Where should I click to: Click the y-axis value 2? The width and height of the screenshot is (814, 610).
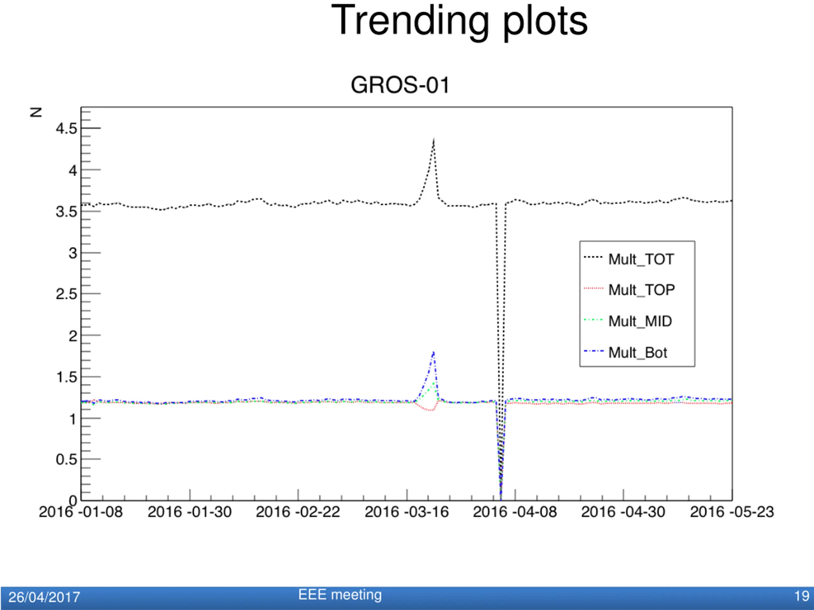click(73, 336)
